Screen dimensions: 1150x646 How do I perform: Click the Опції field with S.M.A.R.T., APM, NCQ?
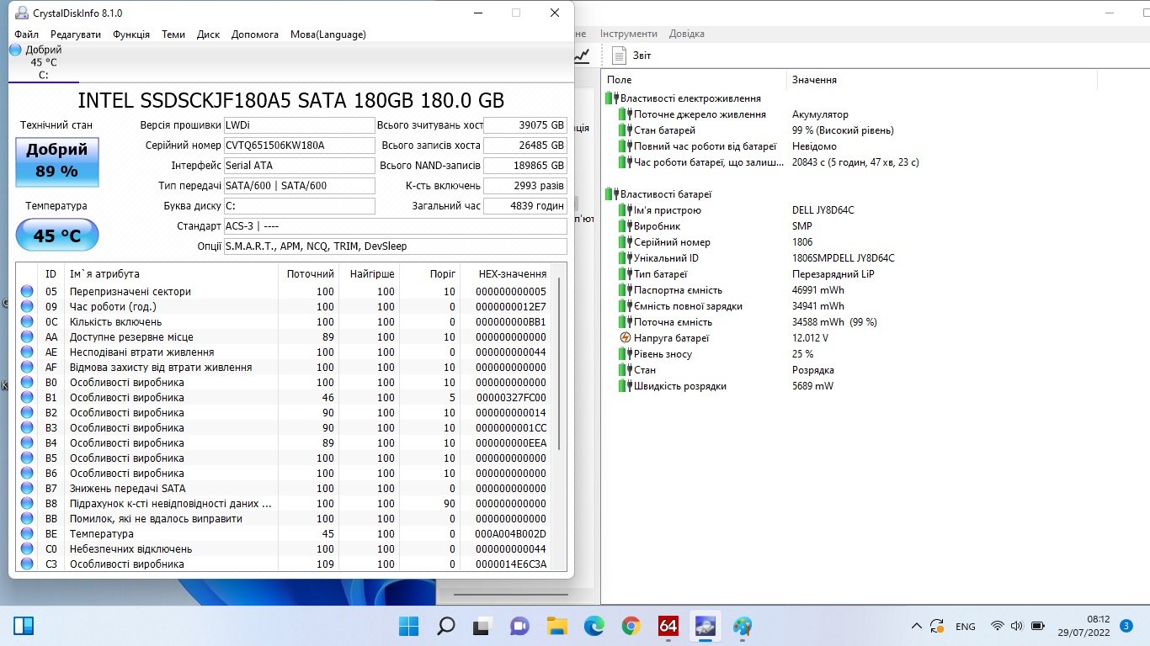point(396,246)
